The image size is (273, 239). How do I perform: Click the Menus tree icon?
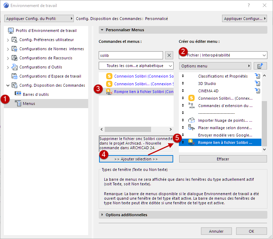click(x=18, y=103)
